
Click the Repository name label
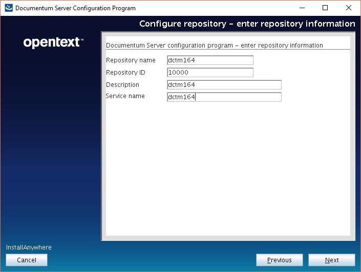(x=131, y=60)
